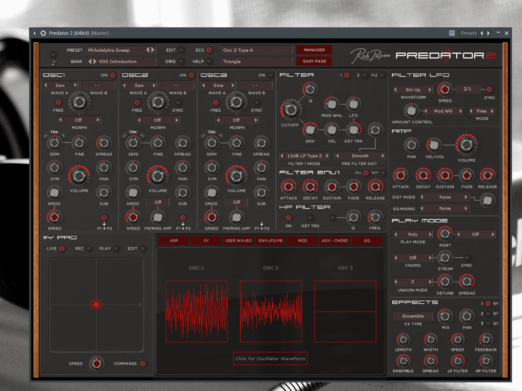
Task: Select Filter 2 radio button
Action: [365, 75]
